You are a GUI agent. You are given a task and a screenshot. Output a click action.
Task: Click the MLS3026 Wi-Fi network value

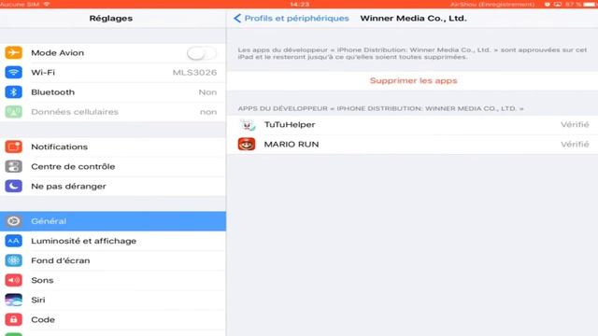pos(194,73)
